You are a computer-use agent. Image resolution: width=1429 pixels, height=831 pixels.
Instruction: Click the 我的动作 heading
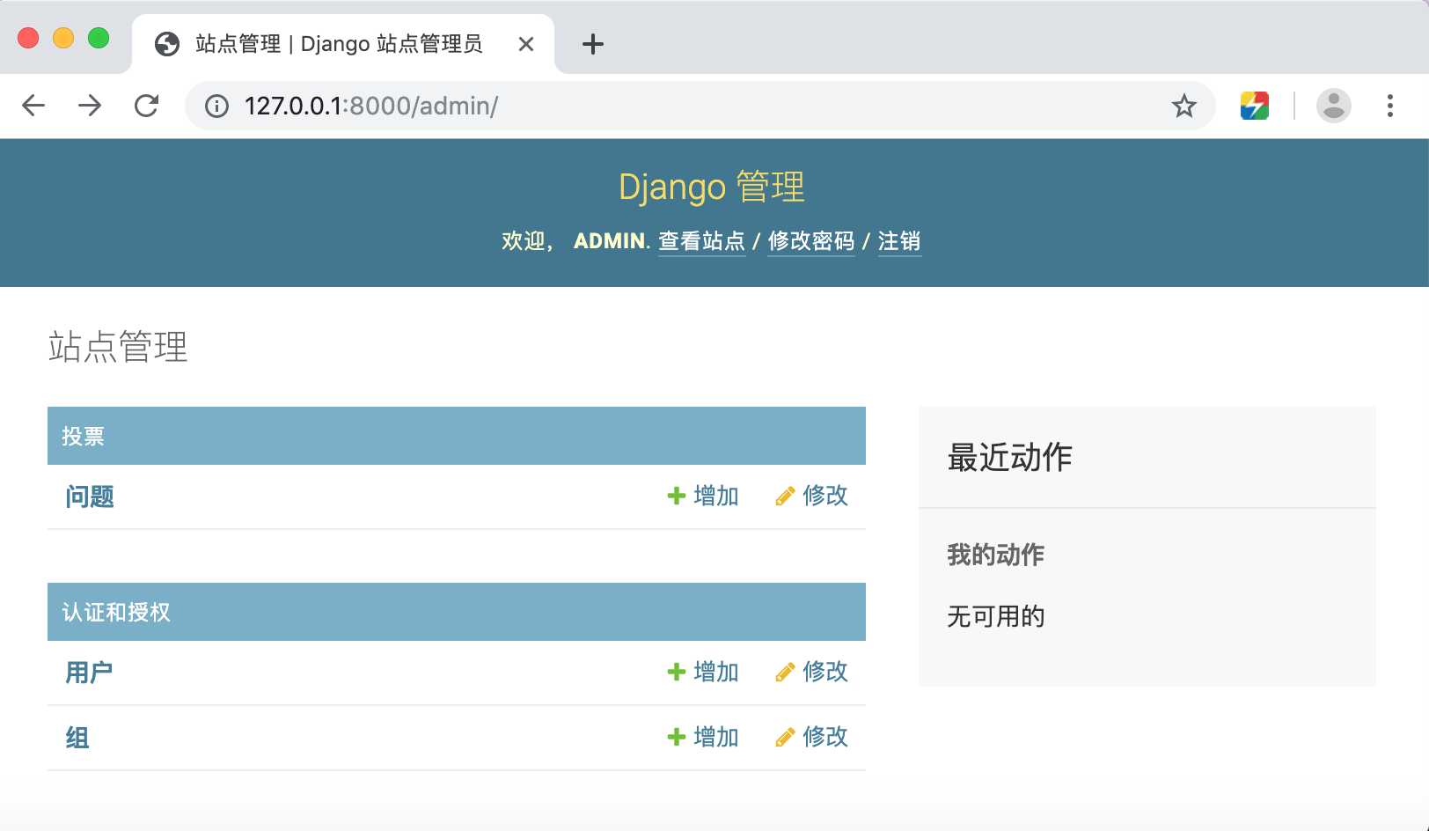point(996,555)
